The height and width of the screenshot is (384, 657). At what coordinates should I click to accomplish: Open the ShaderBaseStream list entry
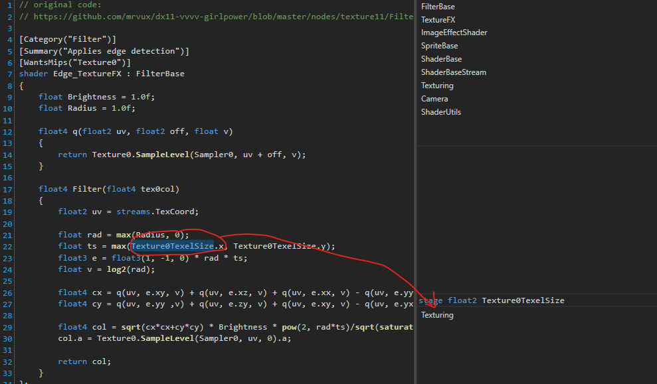coord(453,72)
